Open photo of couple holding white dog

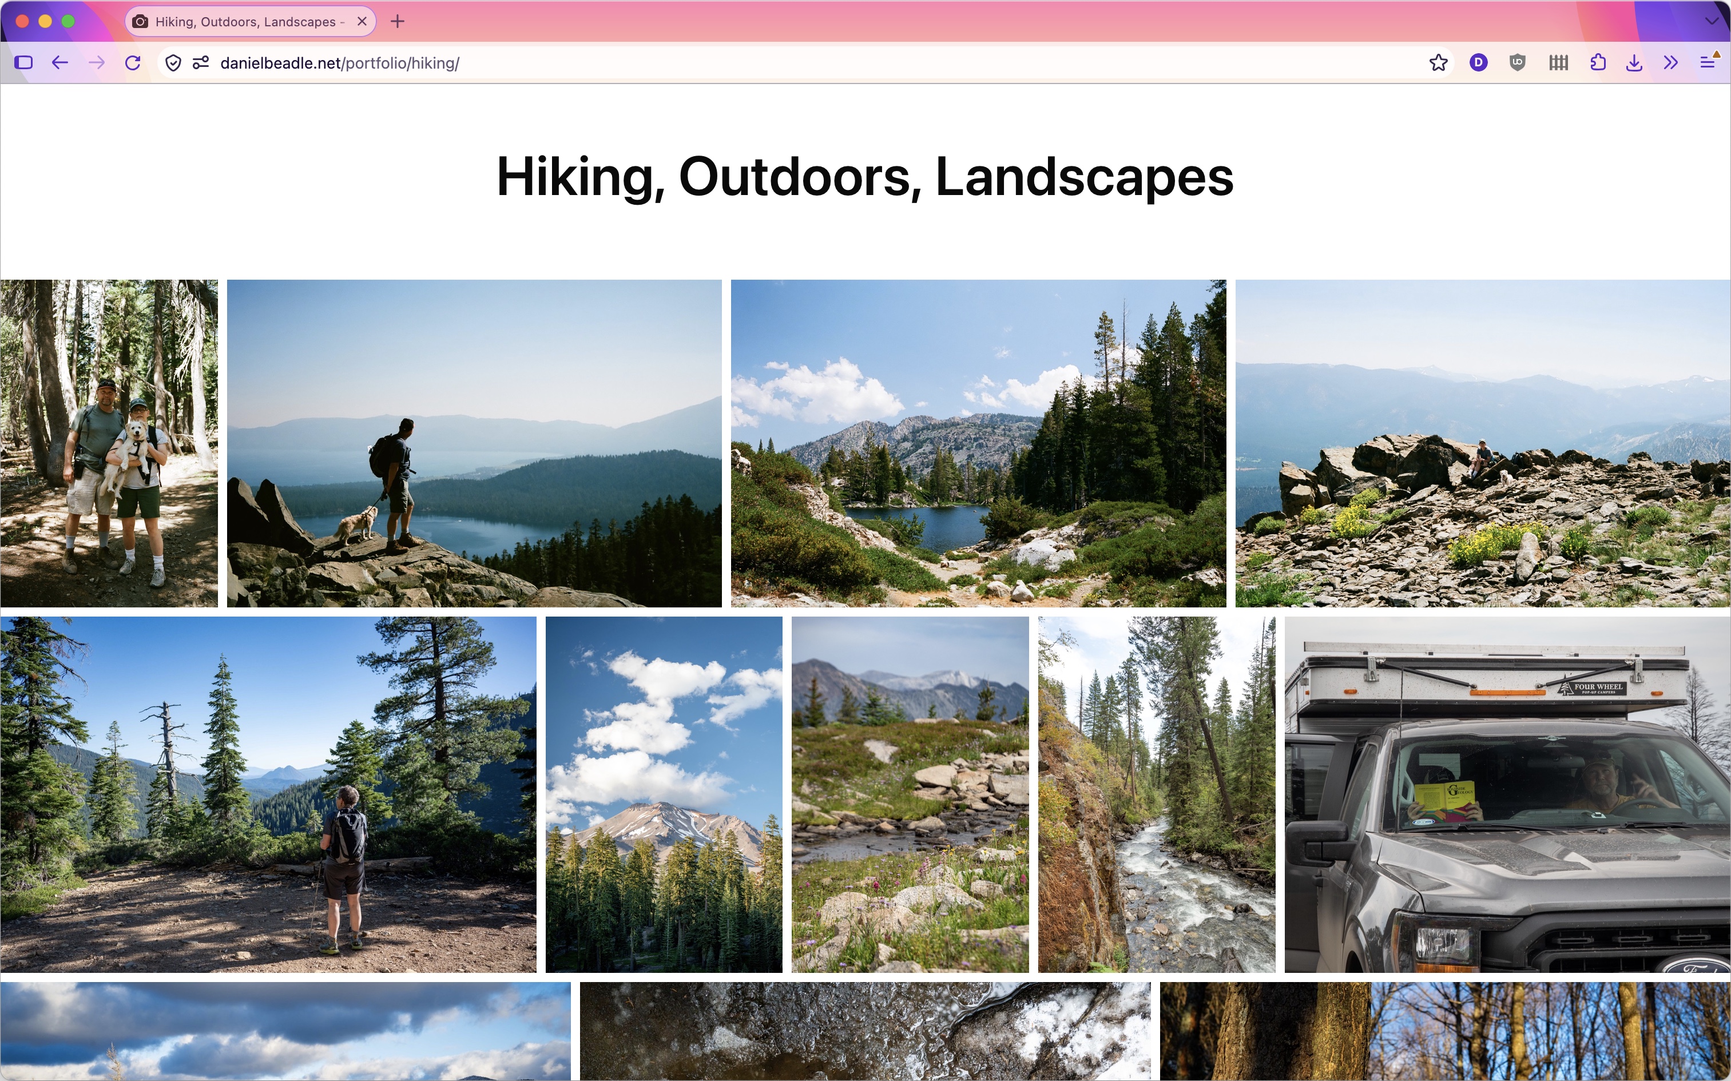click(109, 443)
